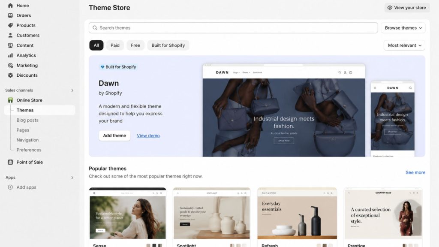
Task: Click the Dawn theme title
Action: point(108,83)
